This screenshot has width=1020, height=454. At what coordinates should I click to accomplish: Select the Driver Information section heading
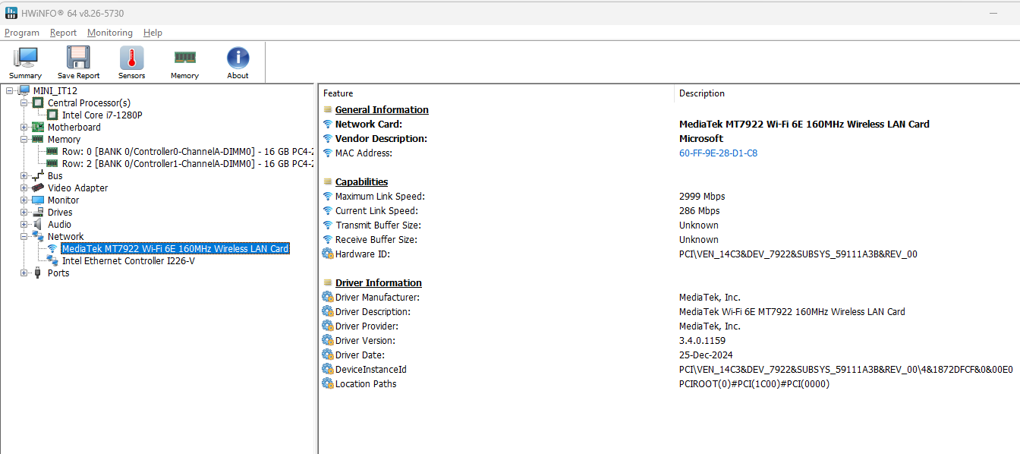tap(379, 283)
